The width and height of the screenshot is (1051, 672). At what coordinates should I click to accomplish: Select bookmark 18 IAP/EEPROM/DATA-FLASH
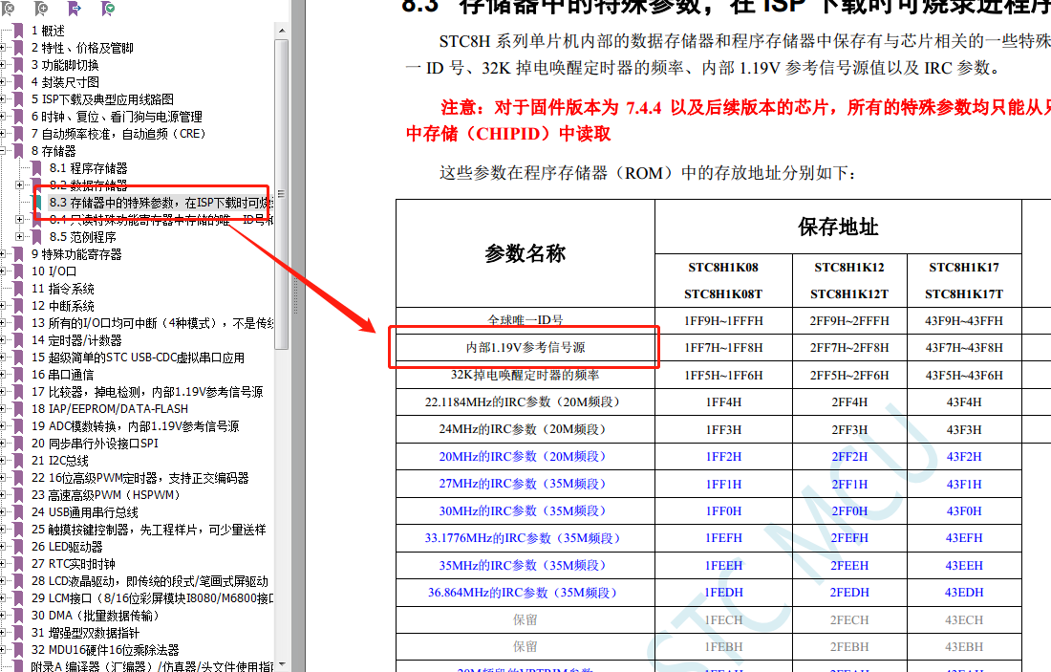click(110, 409)
